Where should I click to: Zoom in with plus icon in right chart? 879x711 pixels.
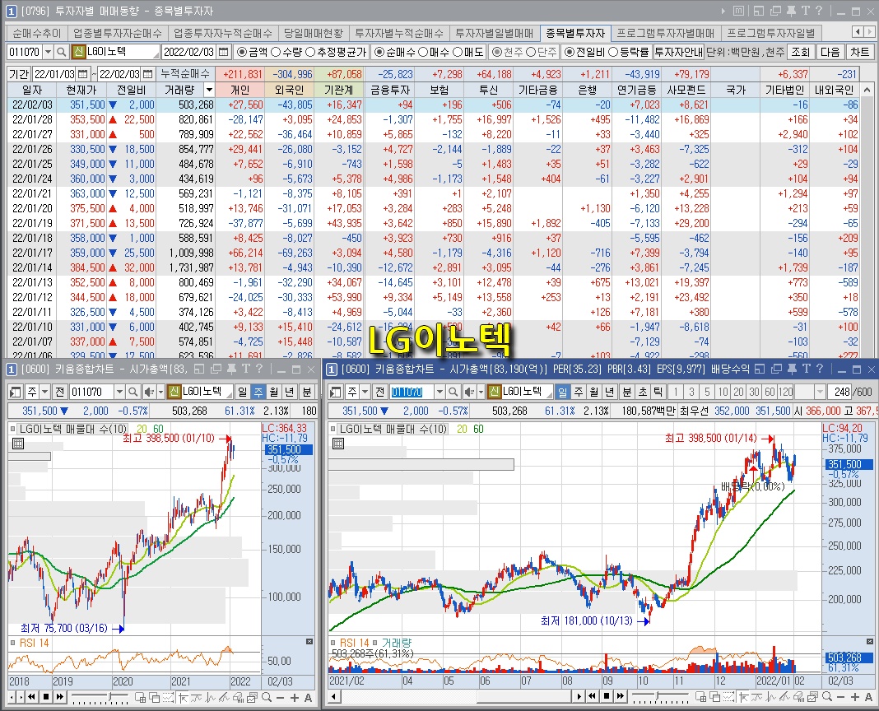coord(855,697)
